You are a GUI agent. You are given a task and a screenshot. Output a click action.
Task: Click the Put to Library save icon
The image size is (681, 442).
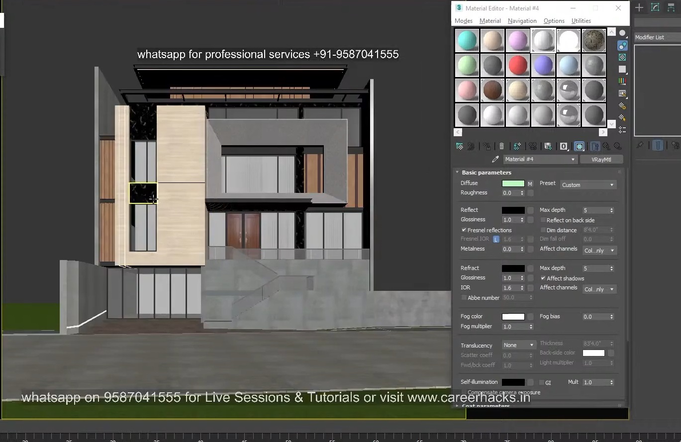549,146
